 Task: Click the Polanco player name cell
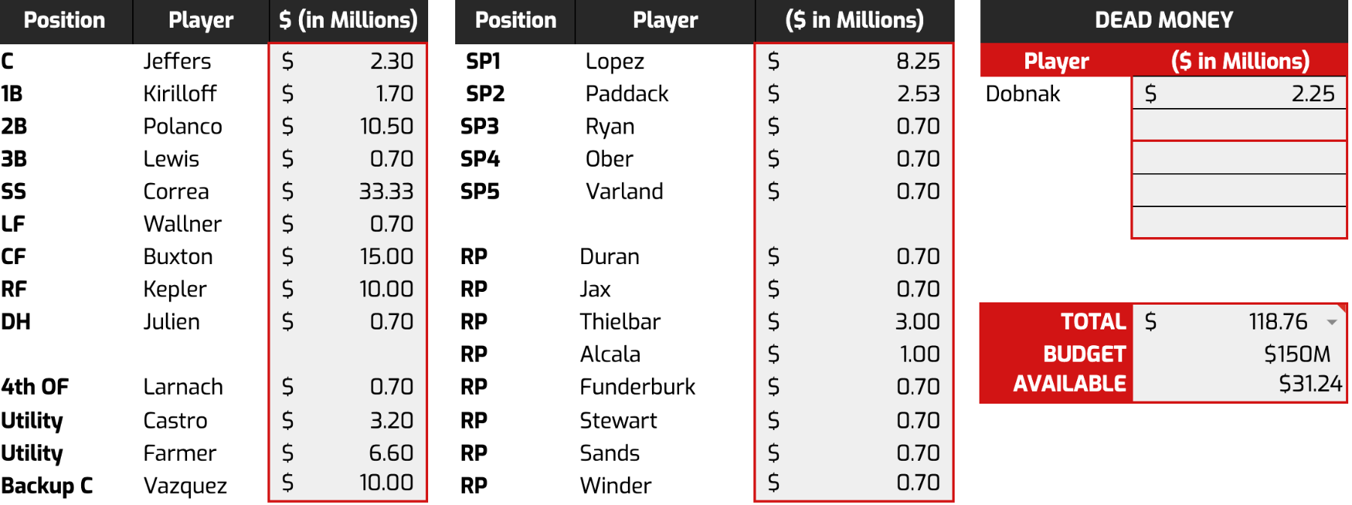(x=183, y=126)
